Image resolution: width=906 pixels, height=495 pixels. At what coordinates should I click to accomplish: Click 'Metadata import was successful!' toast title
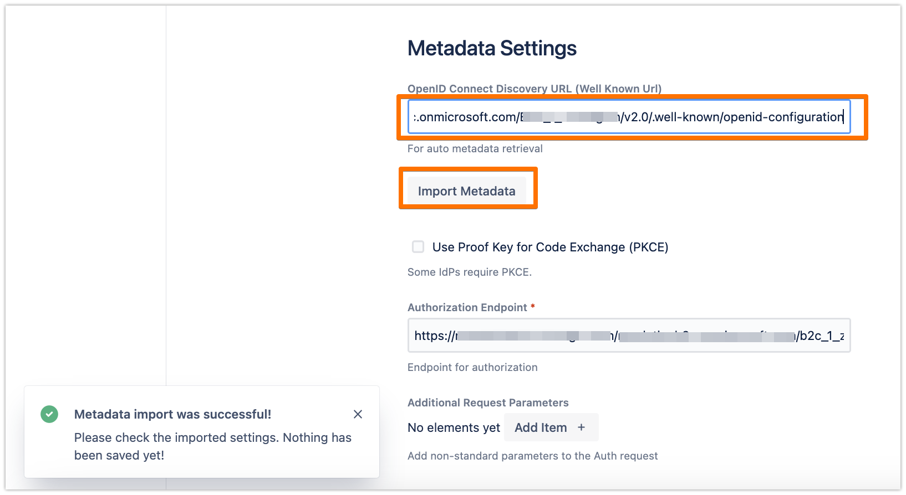click(x=172, y=414)
